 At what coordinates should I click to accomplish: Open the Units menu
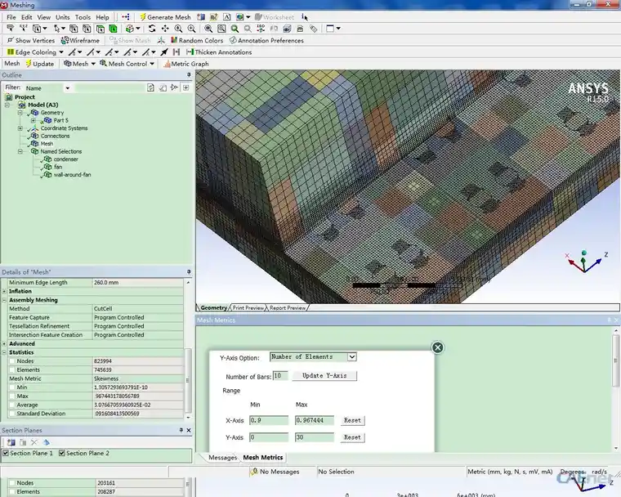[63, 17]
